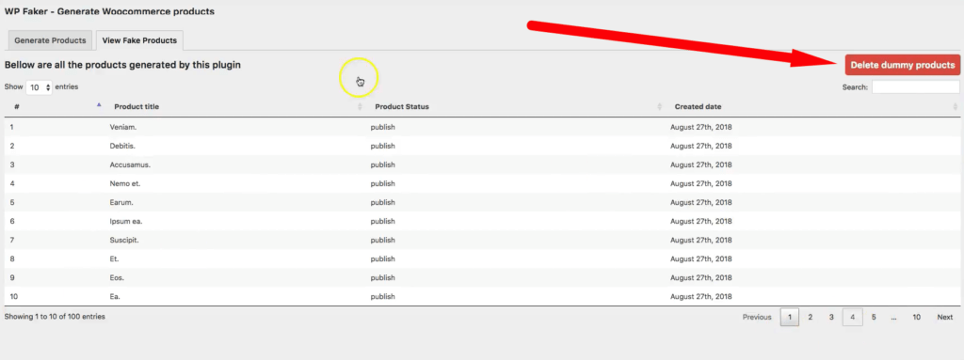Select the product title Ea.
This screenshot has width=964, height=360.
coord(114,296)
